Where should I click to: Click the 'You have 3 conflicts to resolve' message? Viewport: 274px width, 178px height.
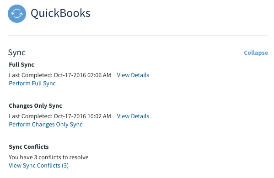pos(48,157)
